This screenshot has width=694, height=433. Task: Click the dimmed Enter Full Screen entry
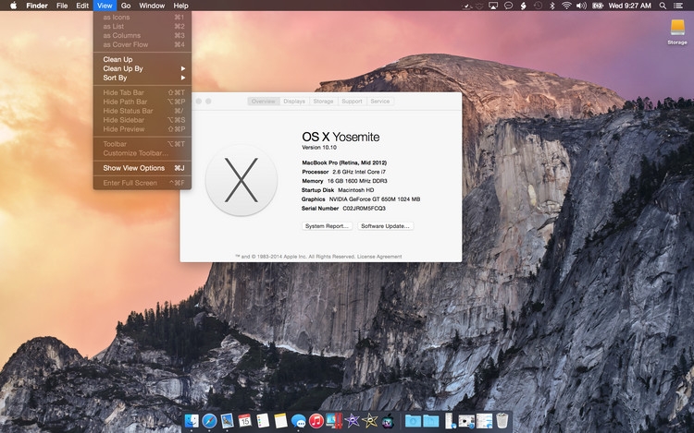pyautogui.click(x=143, y=183)
